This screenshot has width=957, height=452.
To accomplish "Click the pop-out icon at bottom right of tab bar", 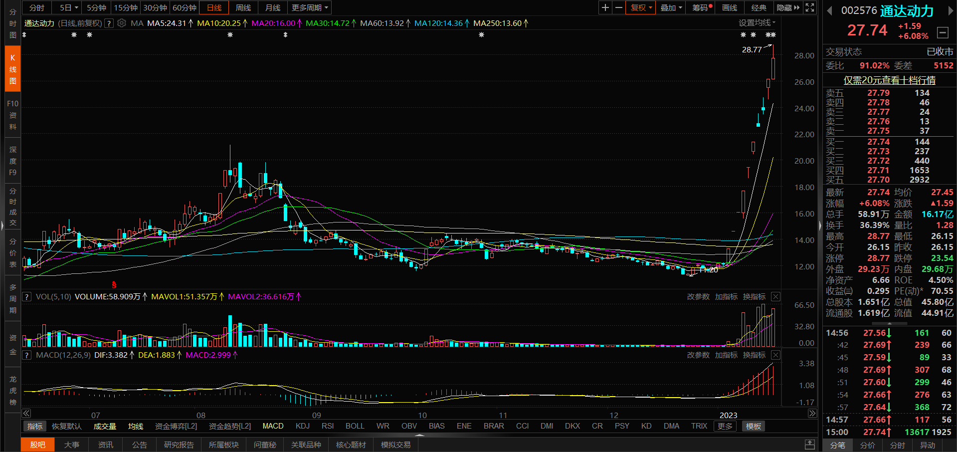I will coord(810,445).
